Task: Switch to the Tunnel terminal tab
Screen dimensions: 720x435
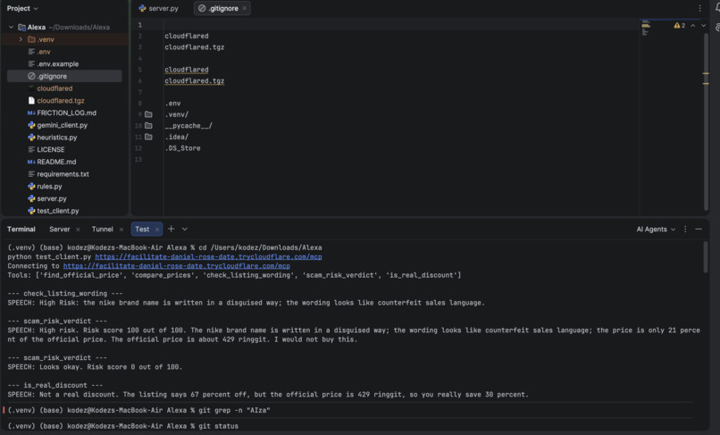Action: pos(103,230)
